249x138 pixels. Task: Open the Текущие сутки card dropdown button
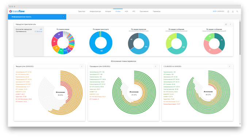click(x=82, y=66)
